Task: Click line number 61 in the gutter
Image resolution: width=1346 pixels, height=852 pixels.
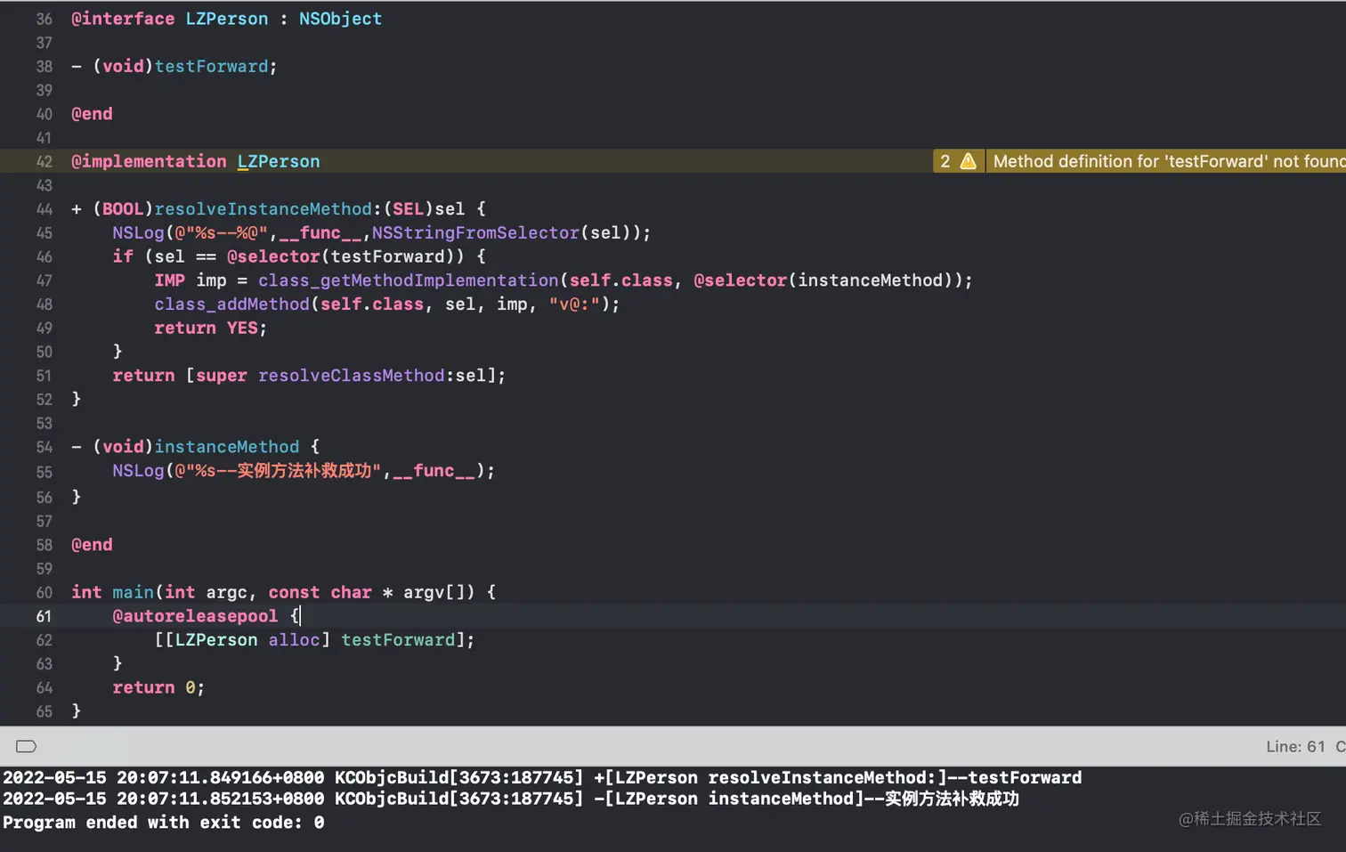Action: click(45, 616)
